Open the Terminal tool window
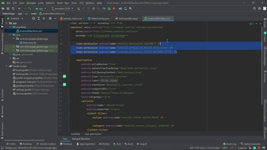Viewport: 267px width, 150px height. point(66,144)
